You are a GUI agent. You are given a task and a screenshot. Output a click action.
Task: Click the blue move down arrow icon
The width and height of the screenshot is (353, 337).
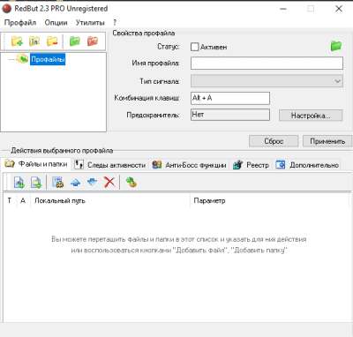(93, 183)
